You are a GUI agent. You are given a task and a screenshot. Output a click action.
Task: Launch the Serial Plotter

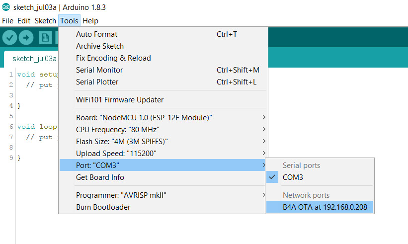point(97,82)
